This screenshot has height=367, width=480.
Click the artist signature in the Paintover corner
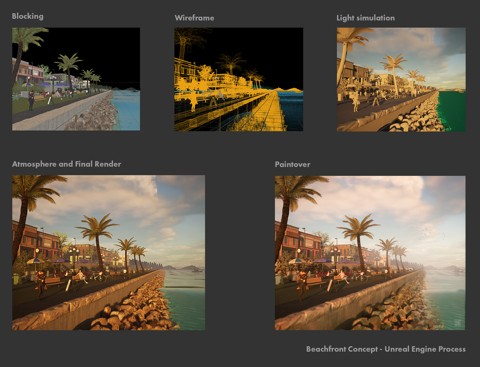pos(458,323)
